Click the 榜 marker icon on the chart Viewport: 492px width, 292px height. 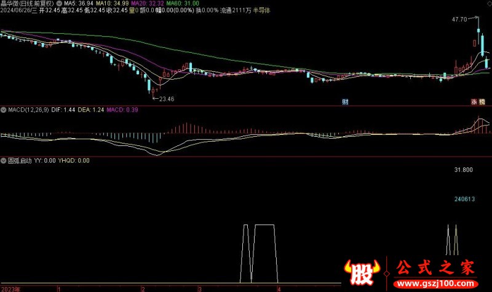tap(482, 102)
